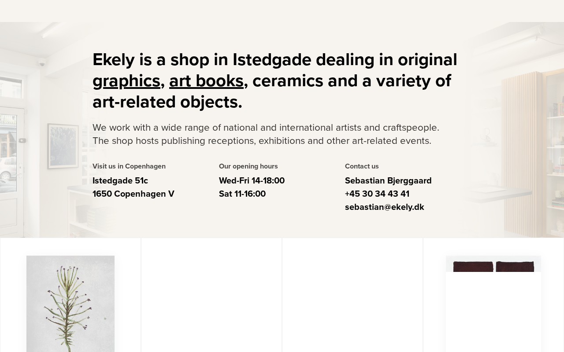Select the 1650 Copenhagen V text
Image resolution: width=564 pixels, height=352 pixels.
(134, 194)
